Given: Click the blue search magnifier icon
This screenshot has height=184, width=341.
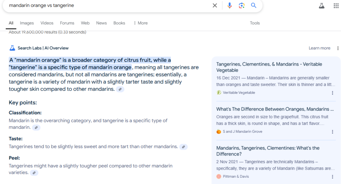Looking at the screenshot, I should tap(254, 5).
